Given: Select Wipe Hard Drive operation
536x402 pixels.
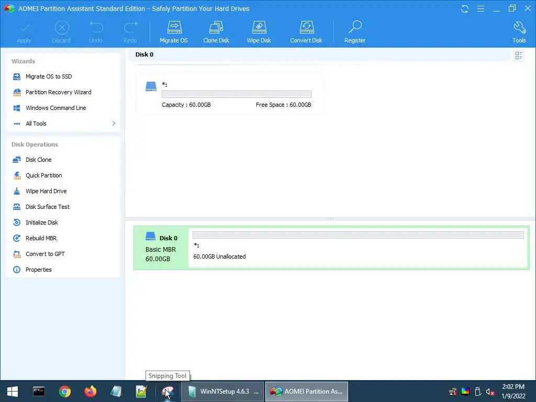Looking at the screenshot, I should click(x=46, y=191).
